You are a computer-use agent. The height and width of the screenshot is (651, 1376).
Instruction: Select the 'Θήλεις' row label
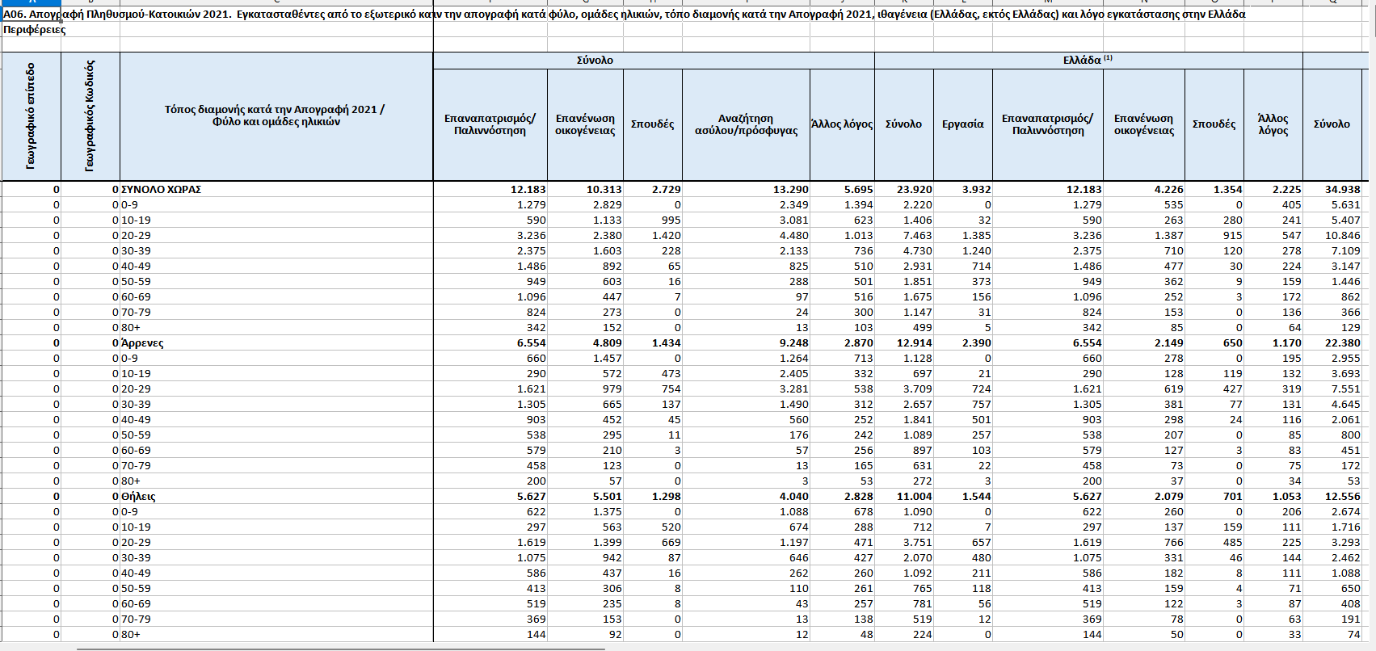tap(276, 497)
